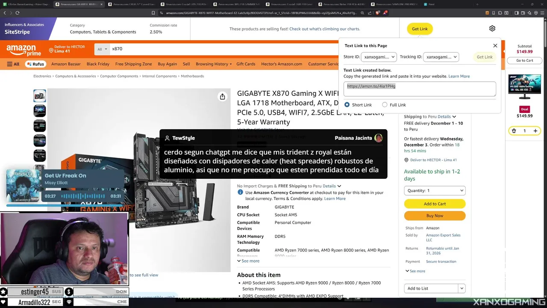Open Buy Again nav item
Screen dimensions: 547x308
click(x=167, y=64)
